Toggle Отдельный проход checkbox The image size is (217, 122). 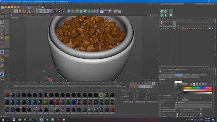click(x=201, y=116)
